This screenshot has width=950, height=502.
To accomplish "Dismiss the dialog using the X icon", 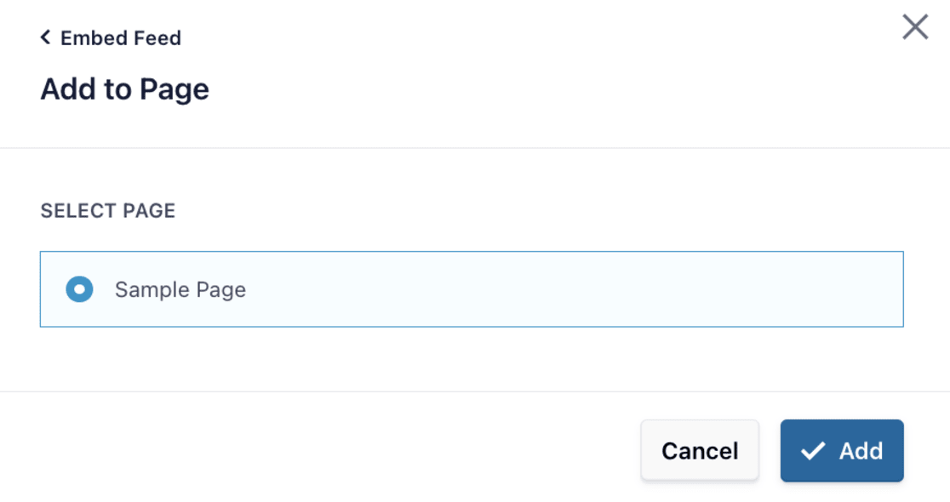I will coord(915,27).
